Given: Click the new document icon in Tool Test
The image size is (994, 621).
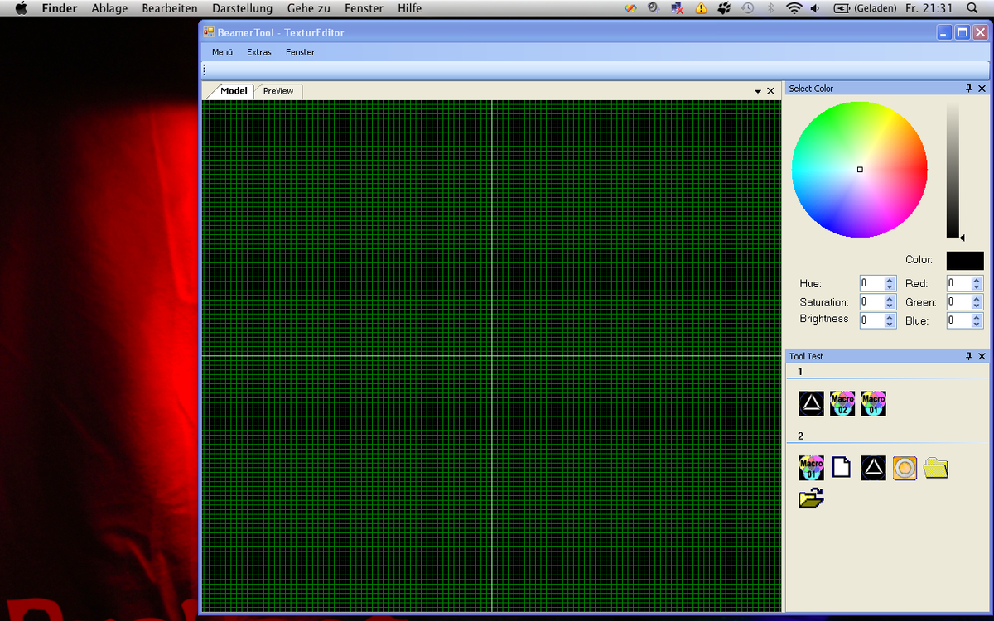Looking at the screenshot, I should pos(842,467).
